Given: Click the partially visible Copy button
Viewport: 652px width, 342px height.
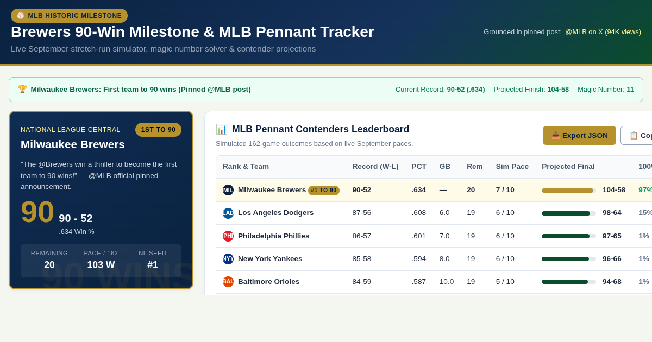Looking at the screenshot, I should click(636, 135).
